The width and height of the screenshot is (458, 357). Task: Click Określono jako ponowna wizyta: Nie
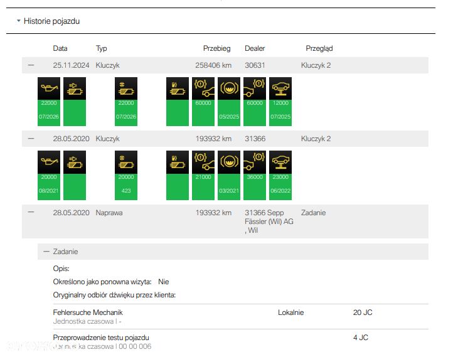point(111,282)
